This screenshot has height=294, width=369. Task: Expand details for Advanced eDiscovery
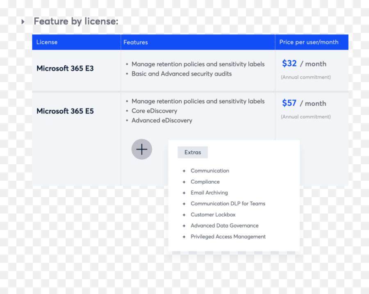162,120
